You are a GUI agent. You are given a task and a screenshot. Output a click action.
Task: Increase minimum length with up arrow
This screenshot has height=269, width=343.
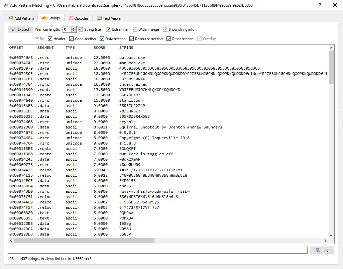(x=74, y=28)
